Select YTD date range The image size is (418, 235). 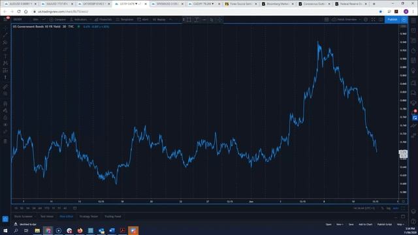(x=47, y=208)
